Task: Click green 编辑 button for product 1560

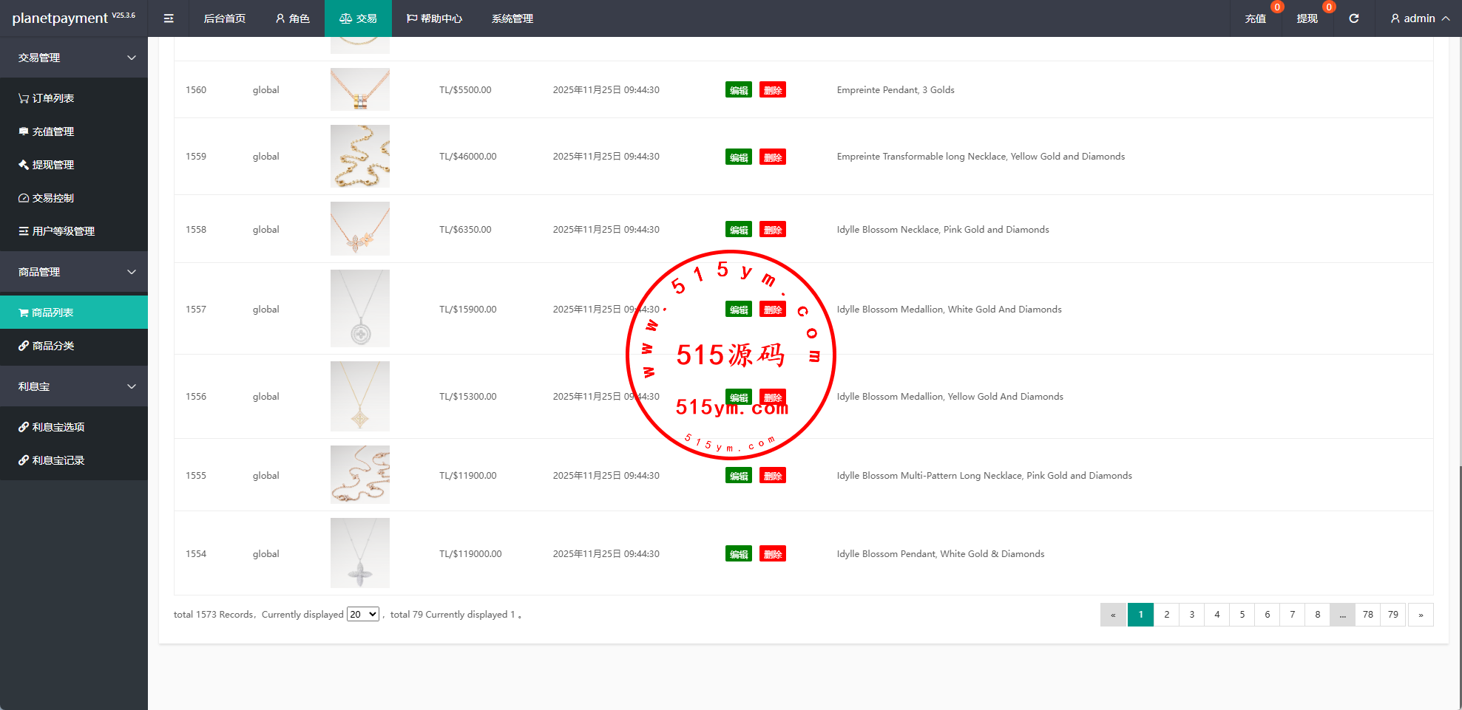Action: point(738,90)
